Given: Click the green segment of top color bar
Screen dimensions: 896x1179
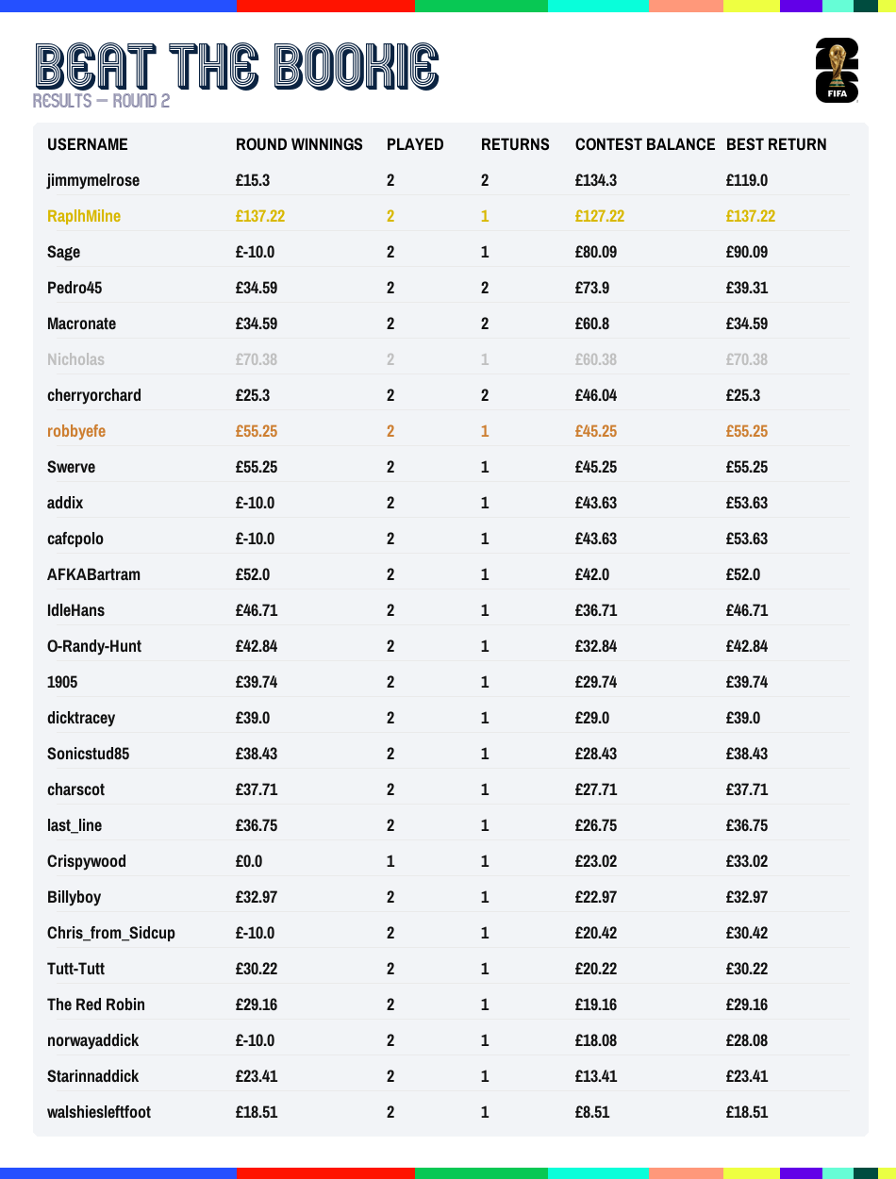Looking at the screenshot, I should 481,6.
